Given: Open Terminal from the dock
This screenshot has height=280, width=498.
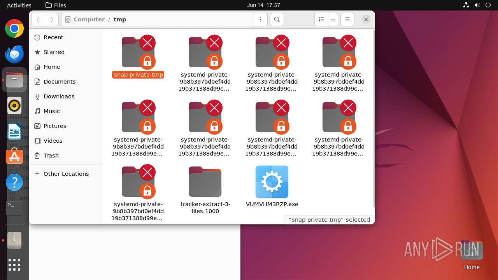Looking at the screenshot, I should [x=14, y=208].
